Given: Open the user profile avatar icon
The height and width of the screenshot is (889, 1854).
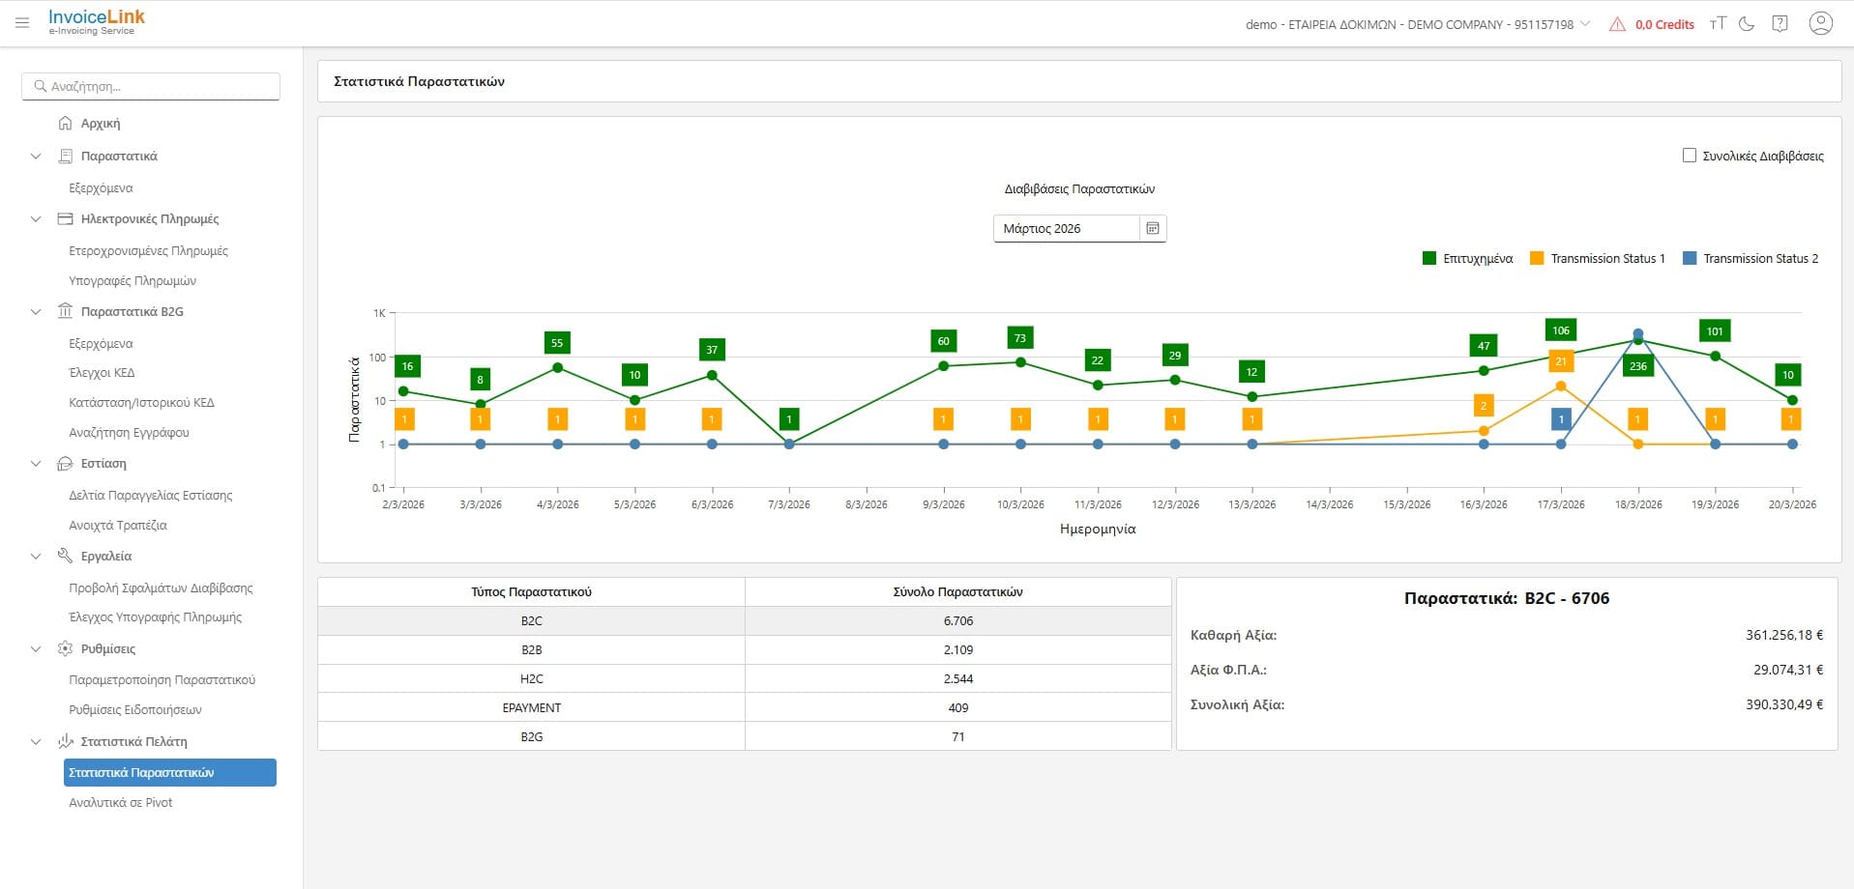Looking at the screenshot, I should [x=1820, y=24].
